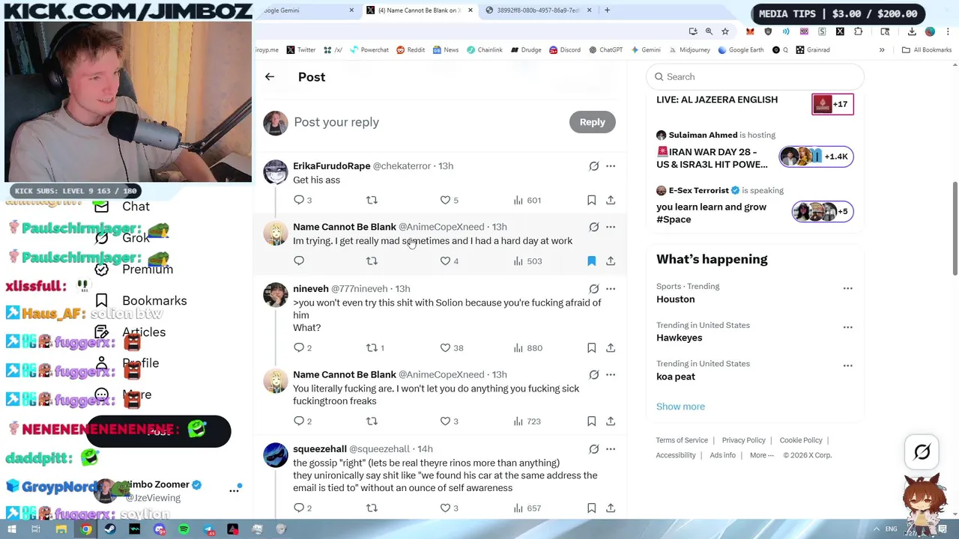Bookmark this page with the star icon
Viewport: 959px width, 539px height.
coord(725,31)
